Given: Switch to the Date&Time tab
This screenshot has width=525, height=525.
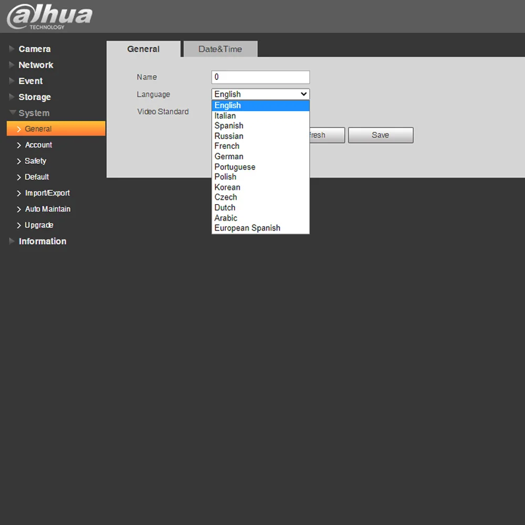Looking at the screenshot, I should (220, 49).
